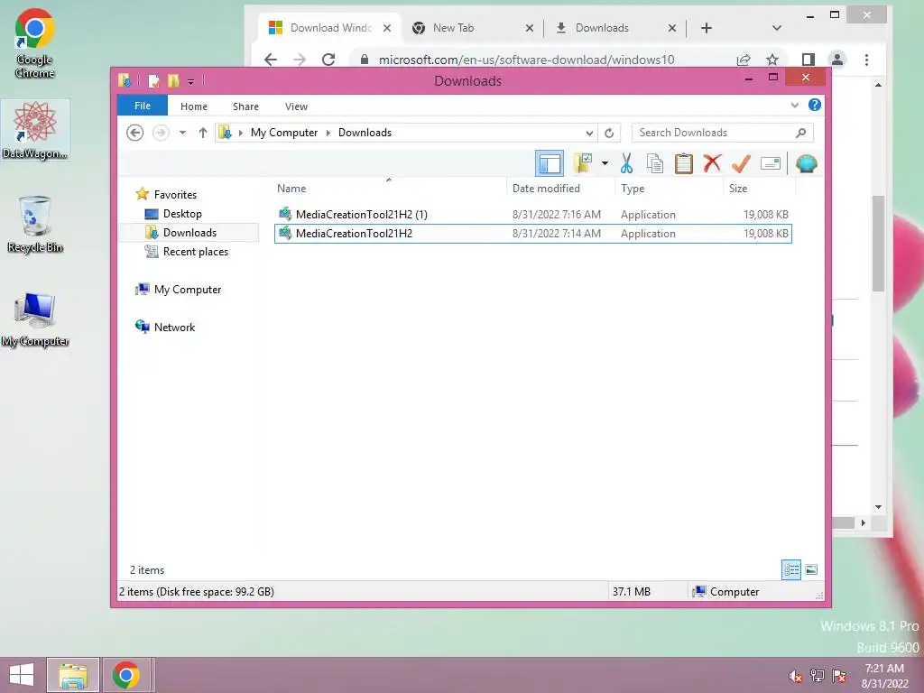Click the rename toolbar icon
Viewport: 924px width, 693px height.
point(771,163)
